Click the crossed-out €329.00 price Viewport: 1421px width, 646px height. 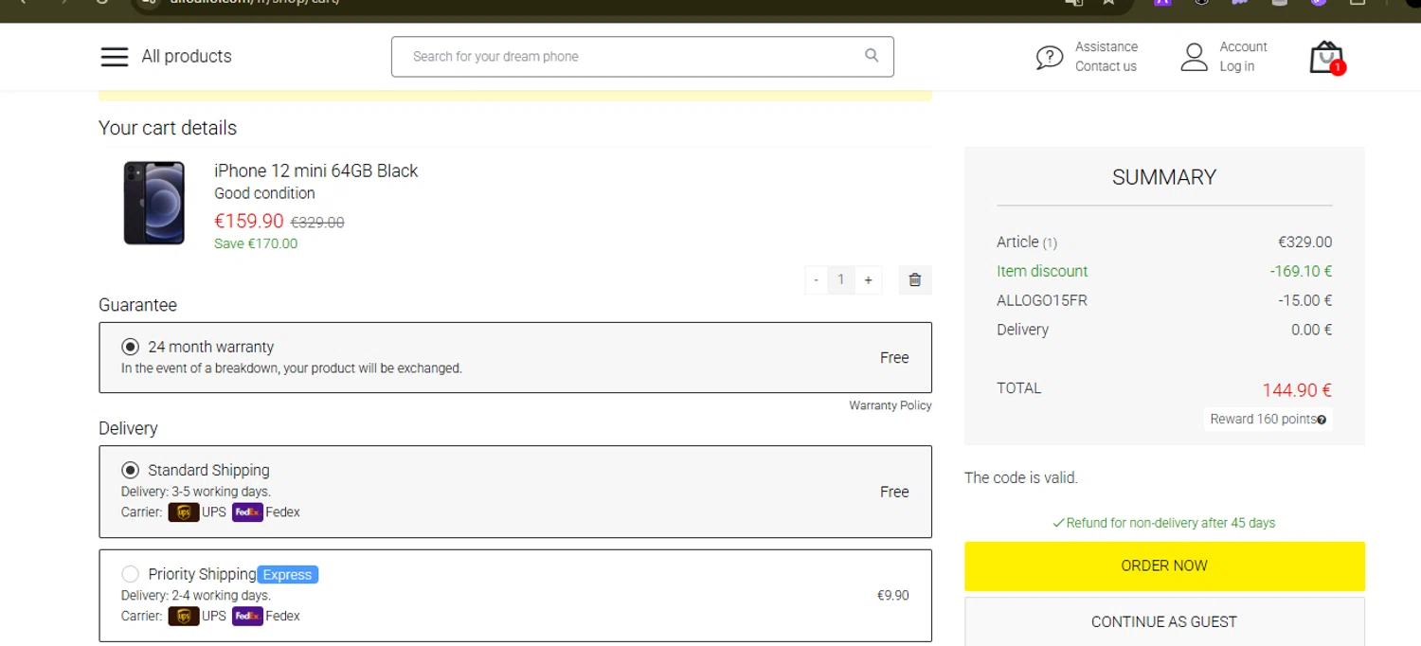[x=317, y=223]
